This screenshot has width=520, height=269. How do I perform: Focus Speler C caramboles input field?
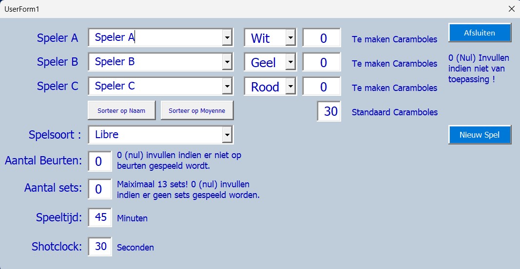[x=322, y=87]
